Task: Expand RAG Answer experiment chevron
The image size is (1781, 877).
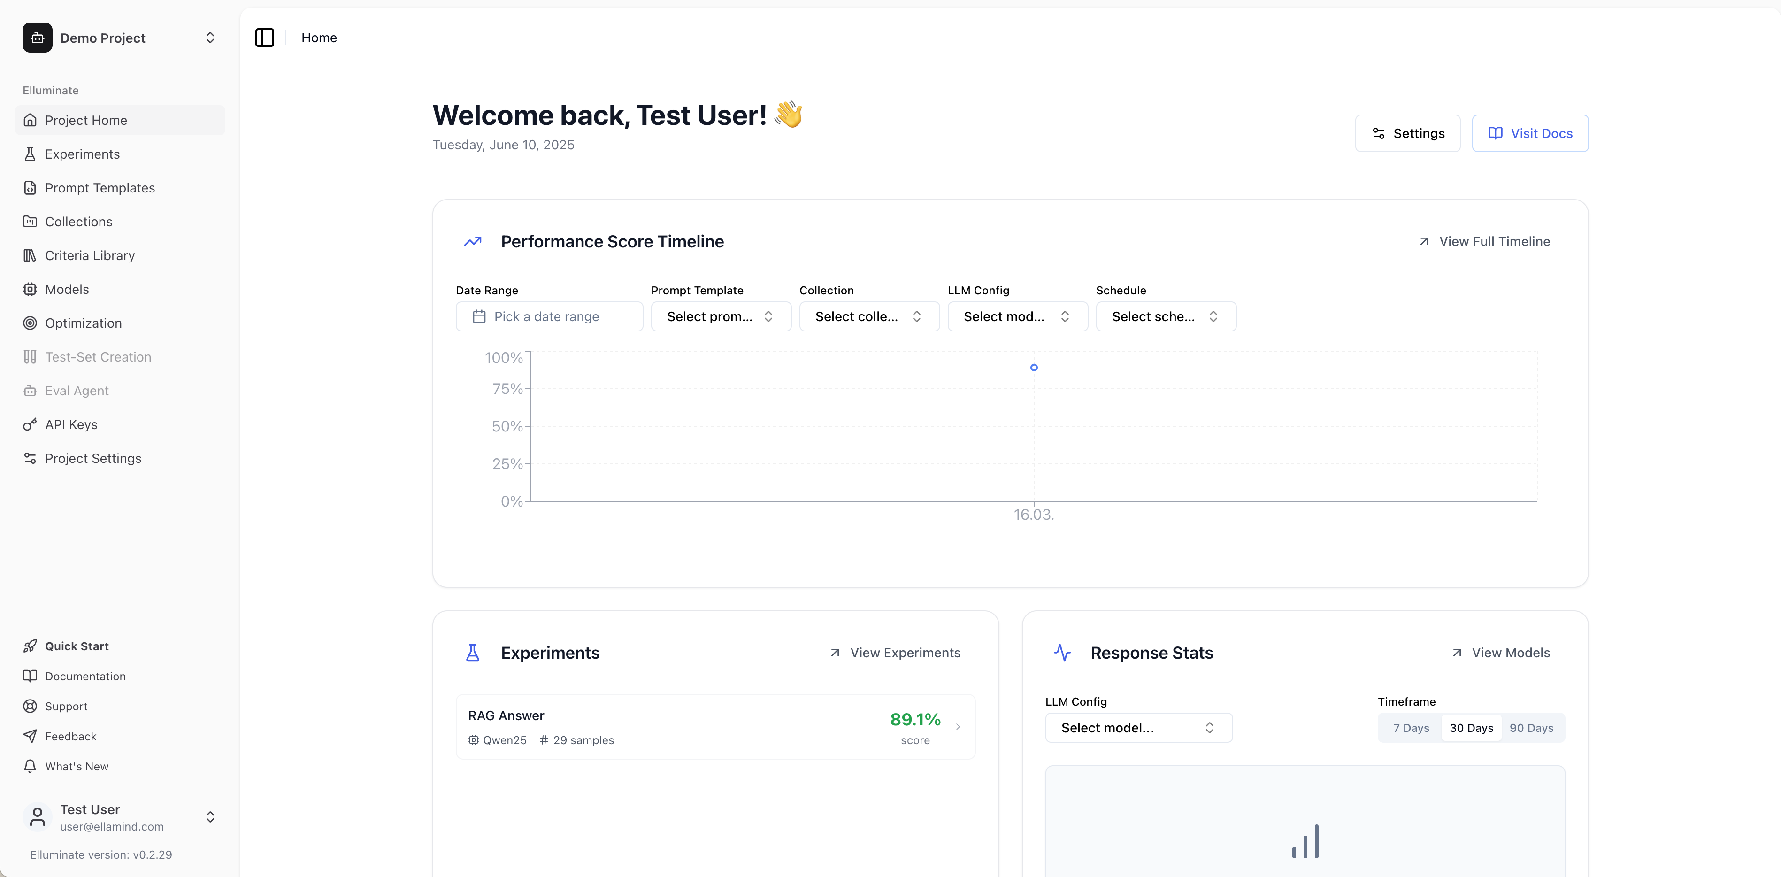Action: pyautogui.click(x=958, y=727)
